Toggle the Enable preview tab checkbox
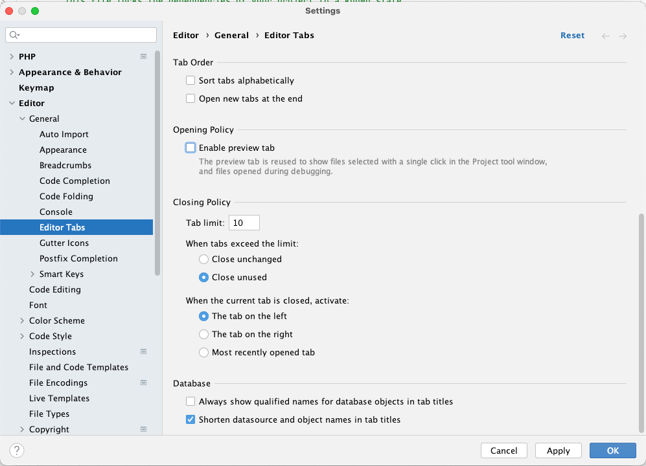Viewport: 646px width, 466px height. 190,148
